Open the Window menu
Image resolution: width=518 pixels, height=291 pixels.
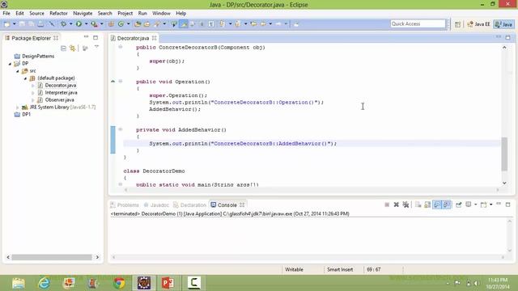tap(161, 13)
